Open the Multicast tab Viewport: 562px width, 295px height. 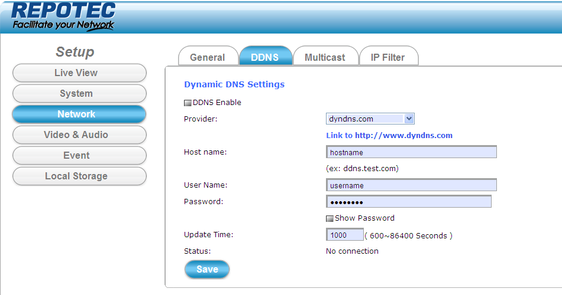(325, 57)
